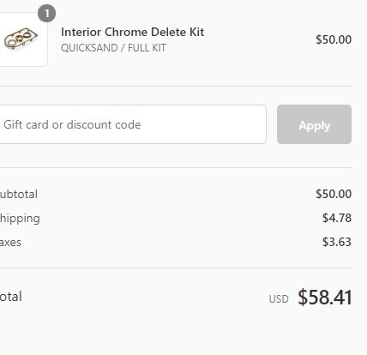Click the USD currency indicator

click(x=279, y=299)
